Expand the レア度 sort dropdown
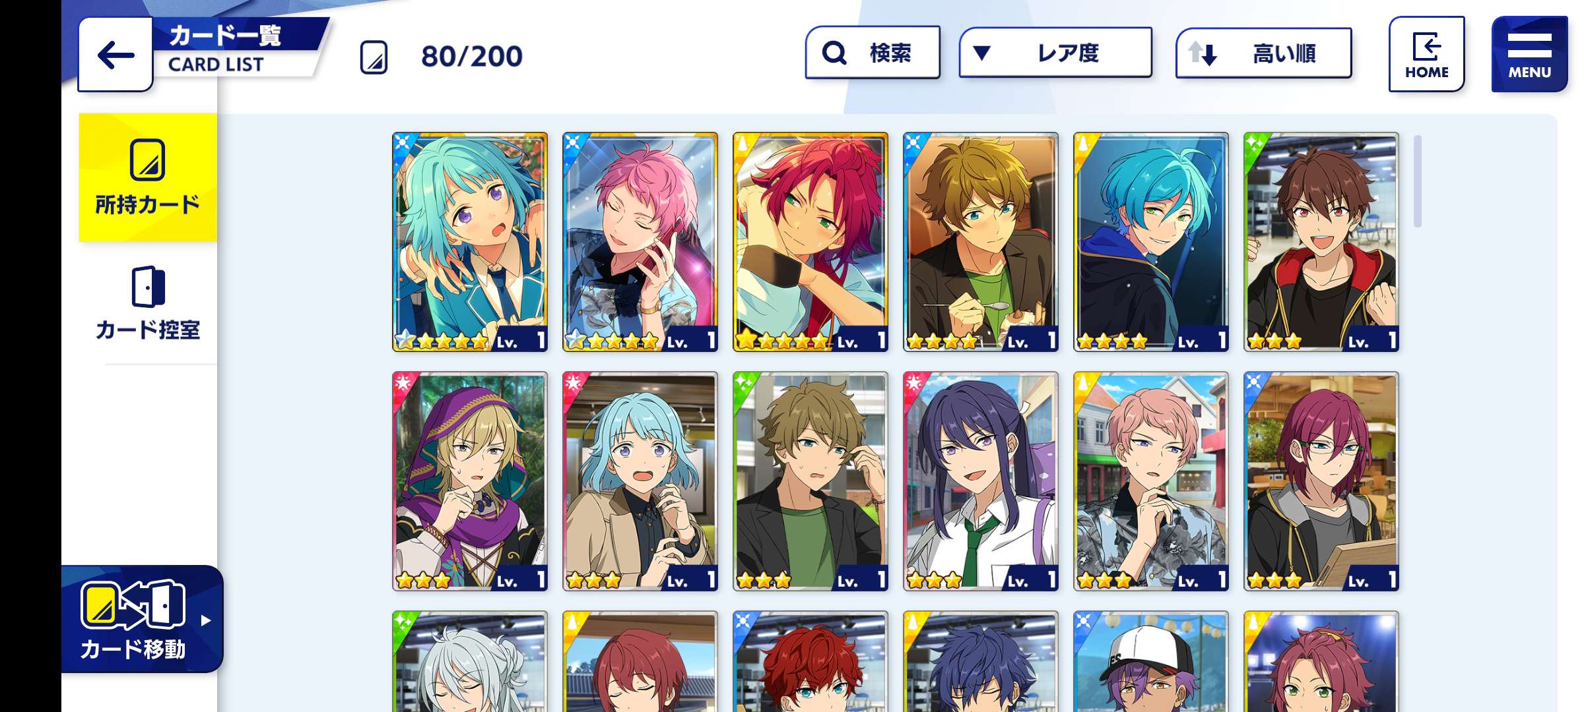 coord(1055,53)
